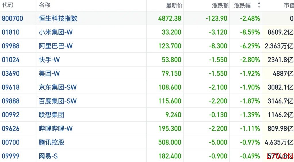Open stock code 01024
This screenshot has width=294, height=162.
(x=11, y=60)
